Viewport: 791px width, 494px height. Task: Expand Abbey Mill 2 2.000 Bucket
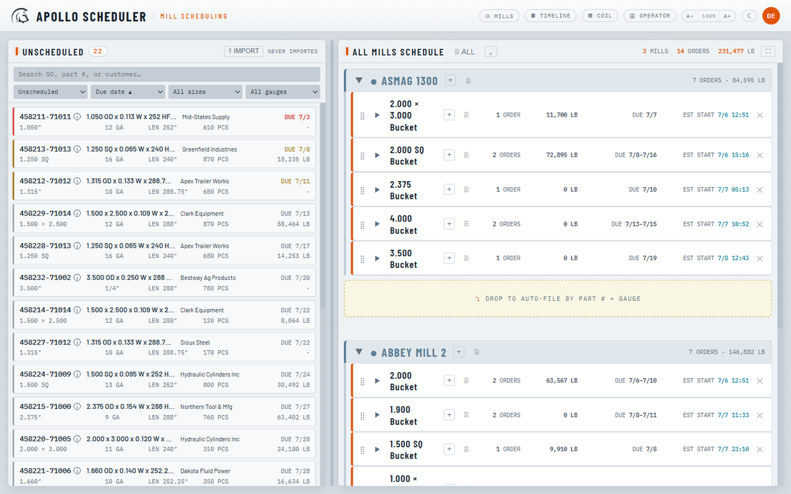pyautogui.click(x=377, y=381)
